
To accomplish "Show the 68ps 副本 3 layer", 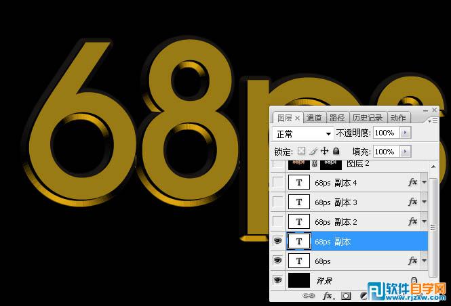I will (277, 202).
